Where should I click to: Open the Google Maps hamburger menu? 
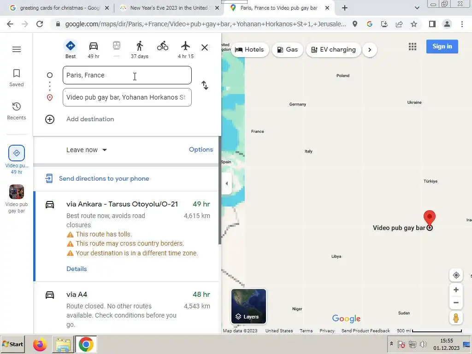point(17,49)
